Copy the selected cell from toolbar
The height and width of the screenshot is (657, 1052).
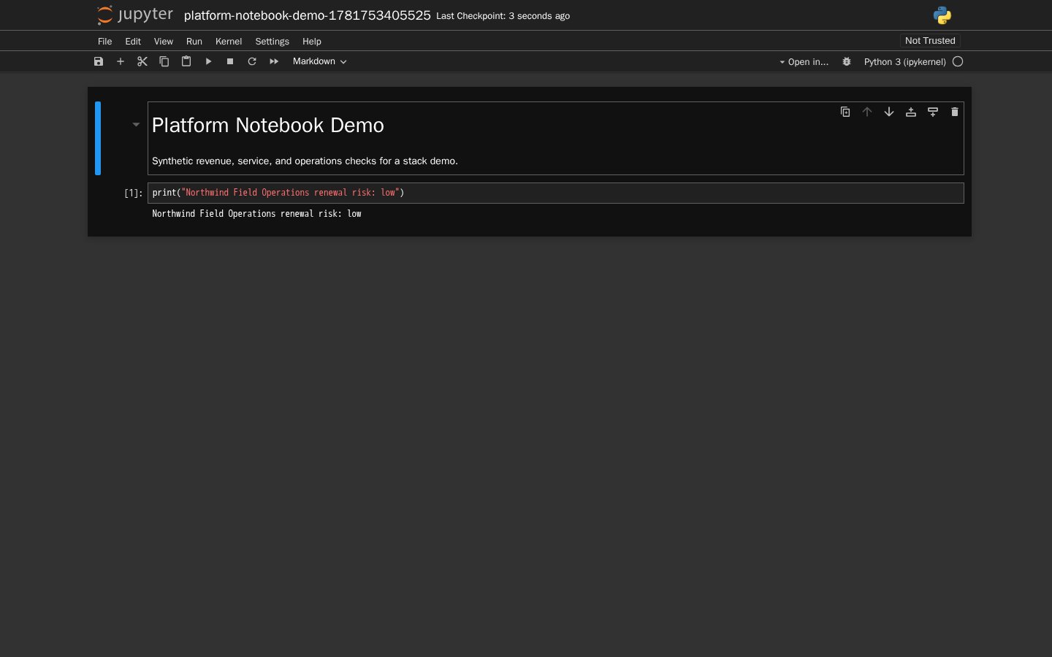point(164,61)
